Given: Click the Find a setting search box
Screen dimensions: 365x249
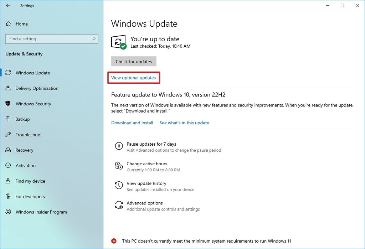Looking at the screenshot, I should (x=52, y=39).
